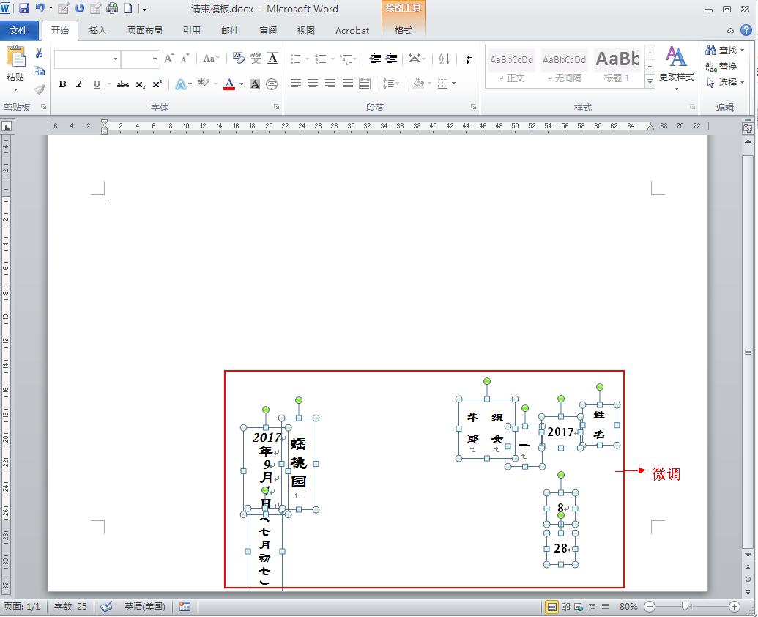
Task: Toggle Italic formatting
Action: coord(79,84)
